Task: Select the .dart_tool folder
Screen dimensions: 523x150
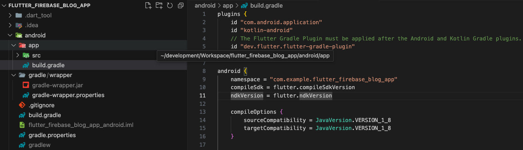Action: click(93, 15)
